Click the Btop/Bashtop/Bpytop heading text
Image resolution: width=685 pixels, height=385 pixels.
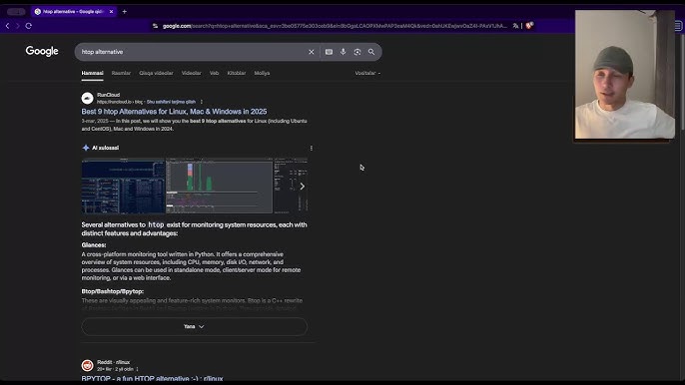(112, 291)
